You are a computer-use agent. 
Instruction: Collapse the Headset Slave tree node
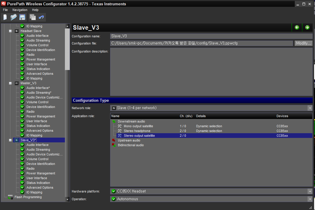point(10,31)
